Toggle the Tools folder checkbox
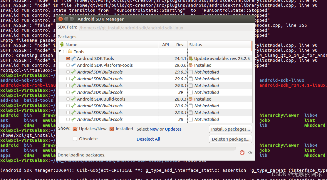This screenshot has height=180, width=327. click(65, 51)
